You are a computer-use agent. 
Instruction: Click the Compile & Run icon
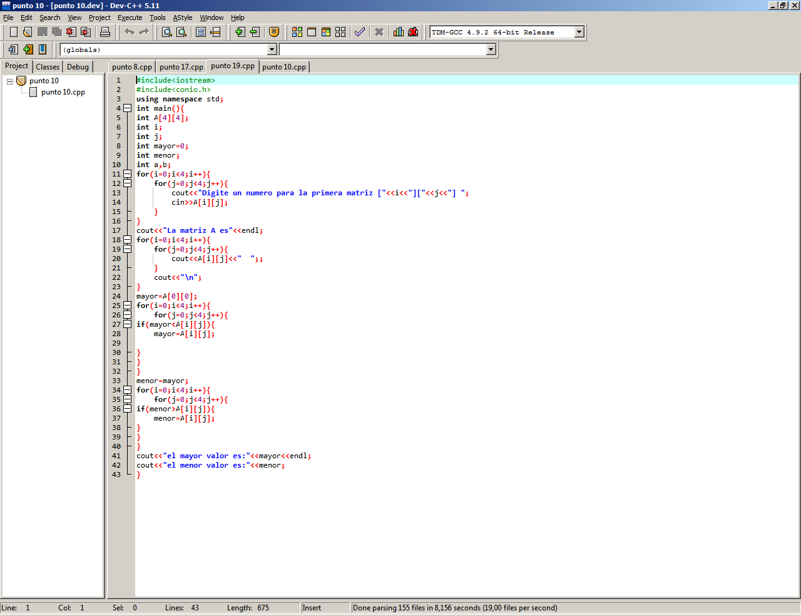click(326, 32)
